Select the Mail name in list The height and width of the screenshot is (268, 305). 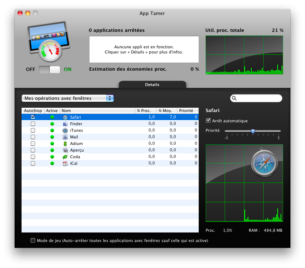pos(74,137)
